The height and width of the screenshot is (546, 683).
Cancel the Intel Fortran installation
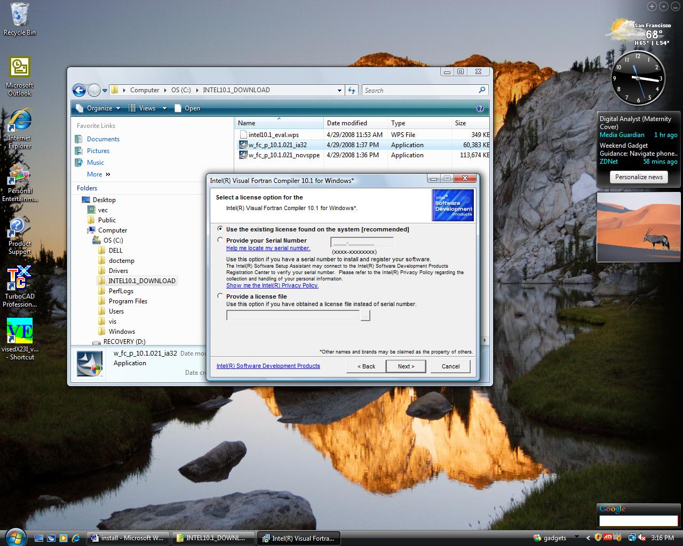point(450,366)
